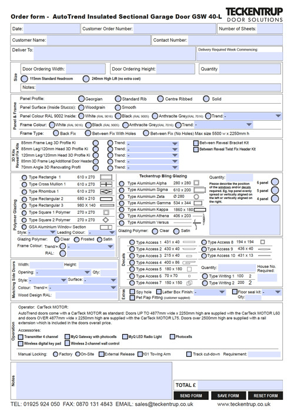Check the Pet Flap Fitting option
This screenshot has width=294, height=417.
point(132,298)
